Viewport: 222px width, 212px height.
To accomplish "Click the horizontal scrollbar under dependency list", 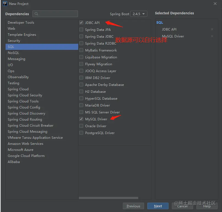I will (109, 198).
